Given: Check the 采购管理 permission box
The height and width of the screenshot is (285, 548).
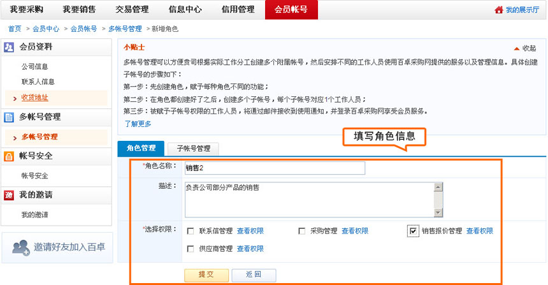Looking at the screenshot, I should pyautogui.click(x=302, y=231).
